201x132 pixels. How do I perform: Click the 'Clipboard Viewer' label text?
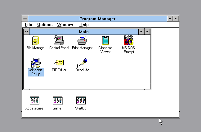(105, 50)
